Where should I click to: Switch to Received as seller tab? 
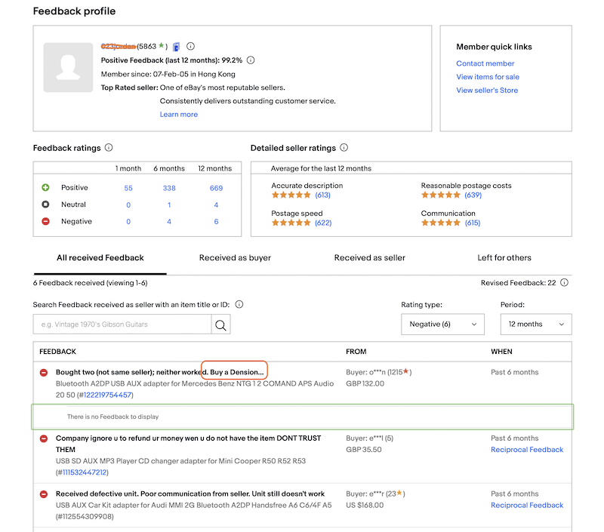[x=369, y=258]
